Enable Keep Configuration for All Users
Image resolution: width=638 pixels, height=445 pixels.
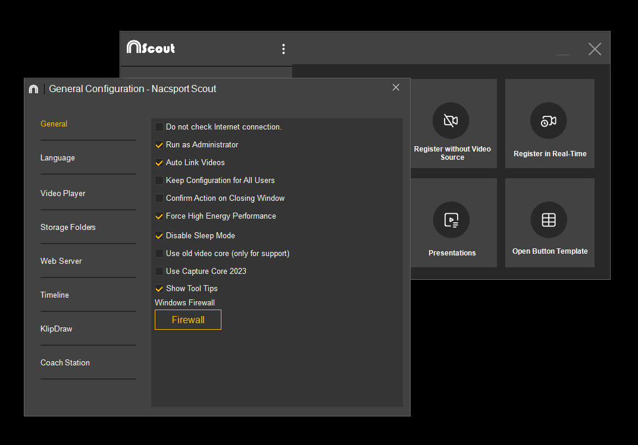[159, 180]
